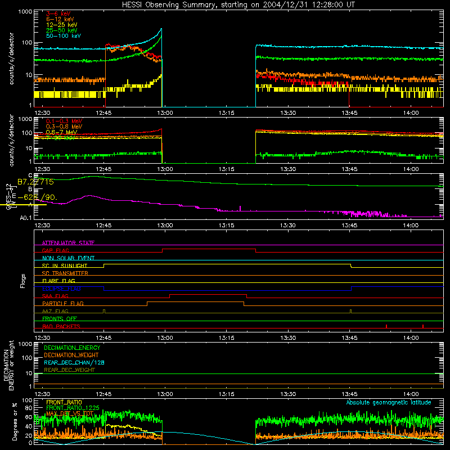Click the orange MAX_DET_VS_TOT legend label
The width and height of the screenshot is (450, 450).
pos(70,413)
